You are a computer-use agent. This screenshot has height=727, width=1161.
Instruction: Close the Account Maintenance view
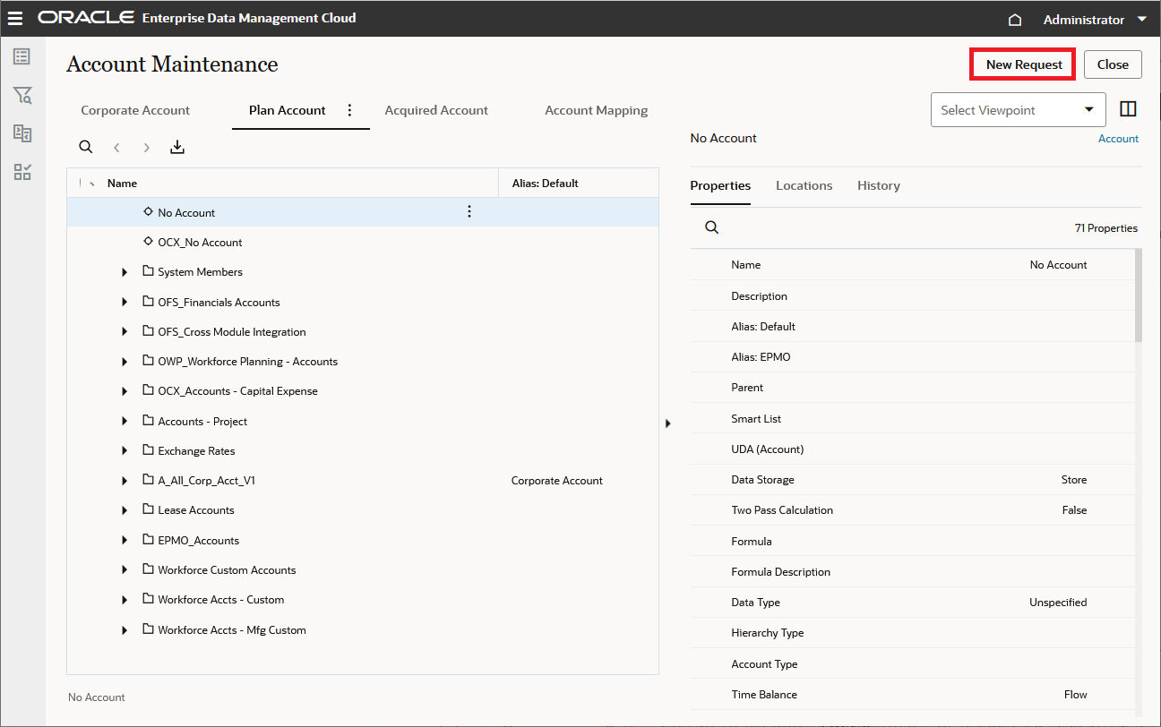(1113, 64)
